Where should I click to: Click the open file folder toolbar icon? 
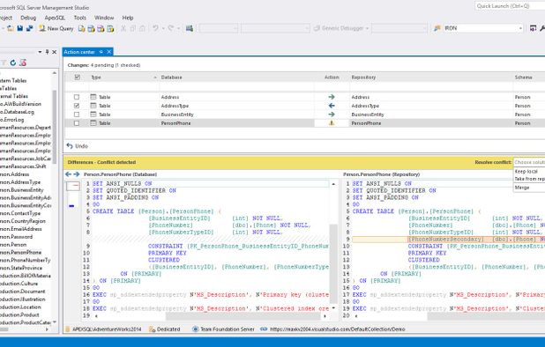11,28
